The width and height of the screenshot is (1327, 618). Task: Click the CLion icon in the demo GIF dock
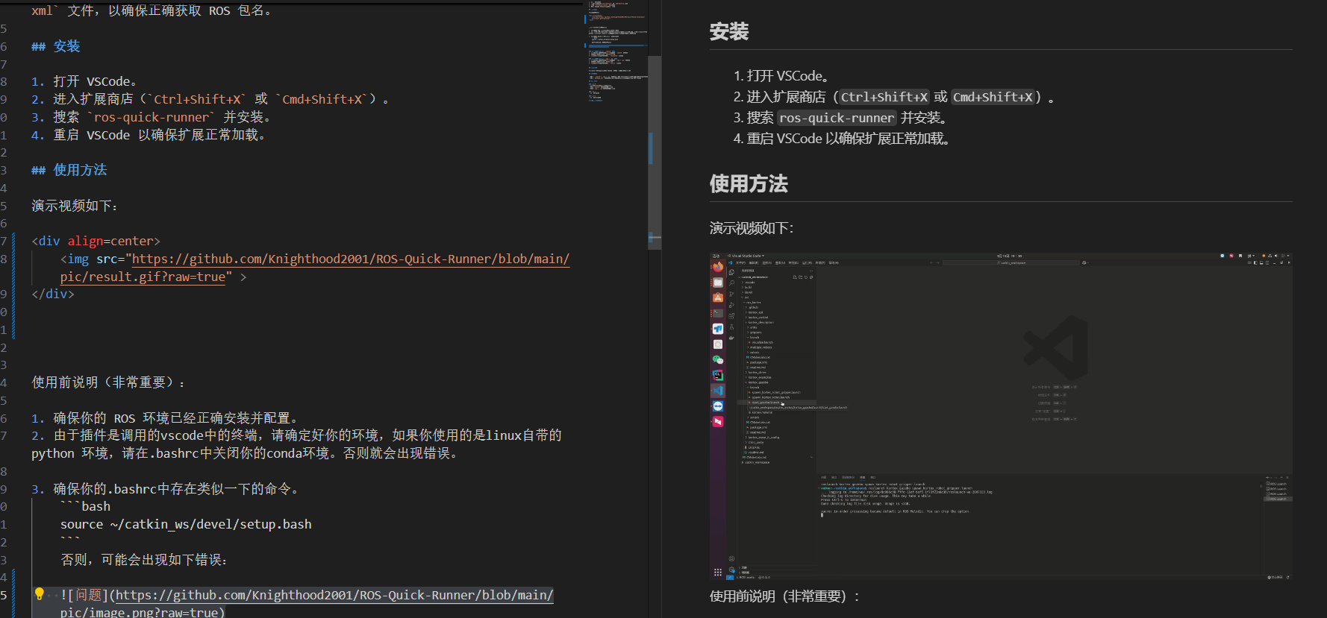(x=717, y=375)
